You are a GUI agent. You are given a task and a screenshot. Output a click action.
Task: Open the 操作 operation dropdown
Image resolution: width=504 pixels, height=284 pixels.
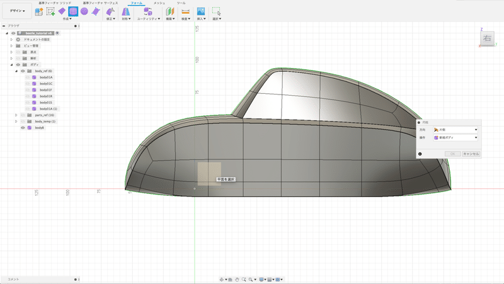(455, 137)
